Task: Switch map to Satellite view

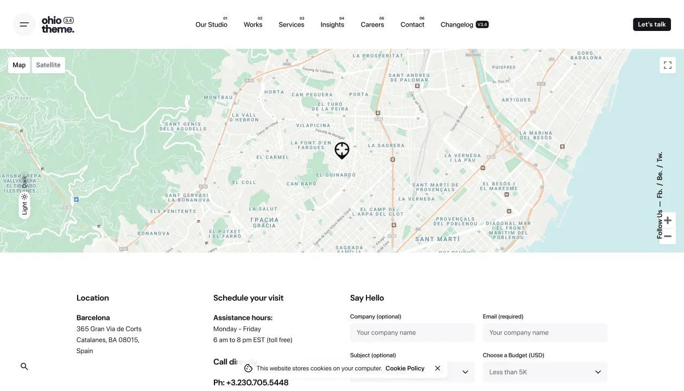Action: coord(48,65)
